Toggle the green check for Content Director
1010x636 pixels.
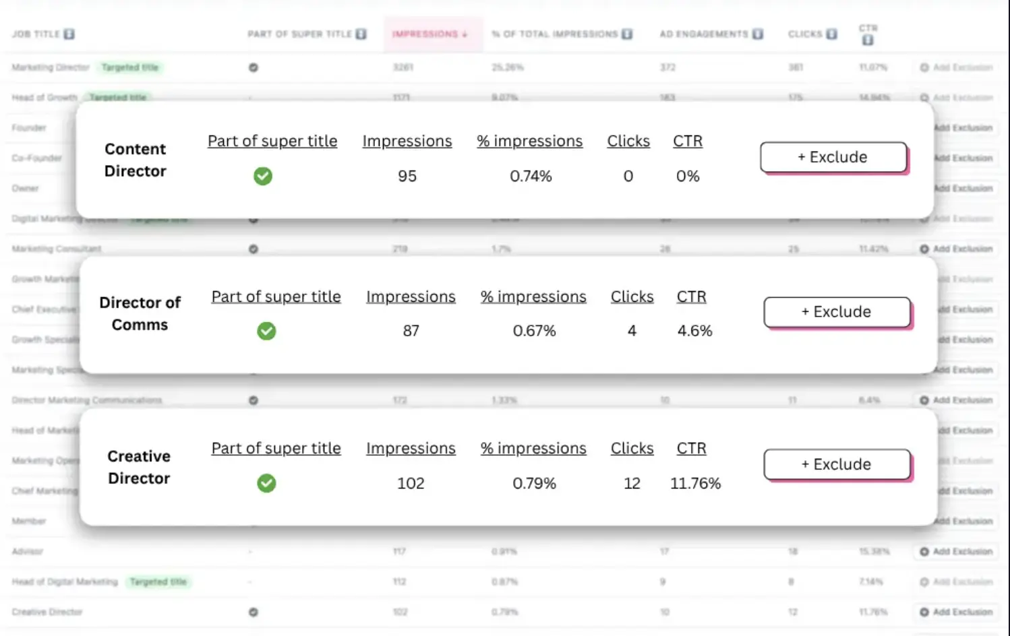(x=263, y=177)
